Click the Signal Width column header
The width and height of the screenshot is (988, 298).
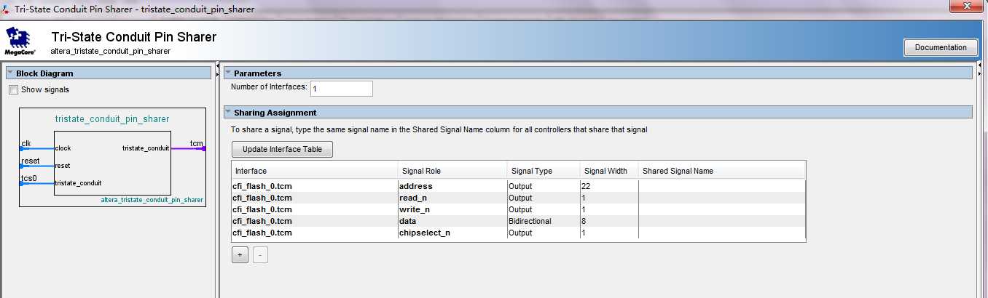coord(609,171)
